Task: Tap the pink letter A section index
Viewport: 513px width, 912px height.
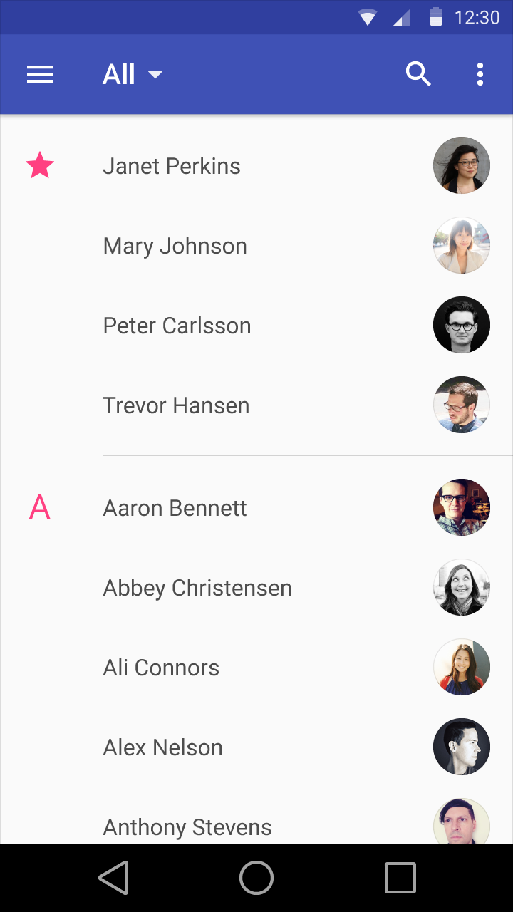Action: coord(40,508)
